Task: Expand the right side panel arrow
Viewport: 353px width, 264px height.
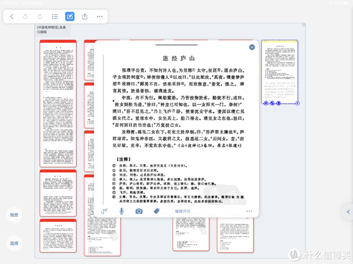Action: coord(348,212)
